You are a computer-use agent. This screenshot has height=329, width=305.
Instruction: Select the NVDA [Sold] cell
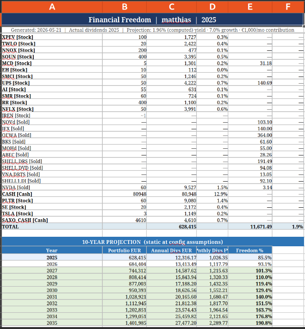coord(52,187)
